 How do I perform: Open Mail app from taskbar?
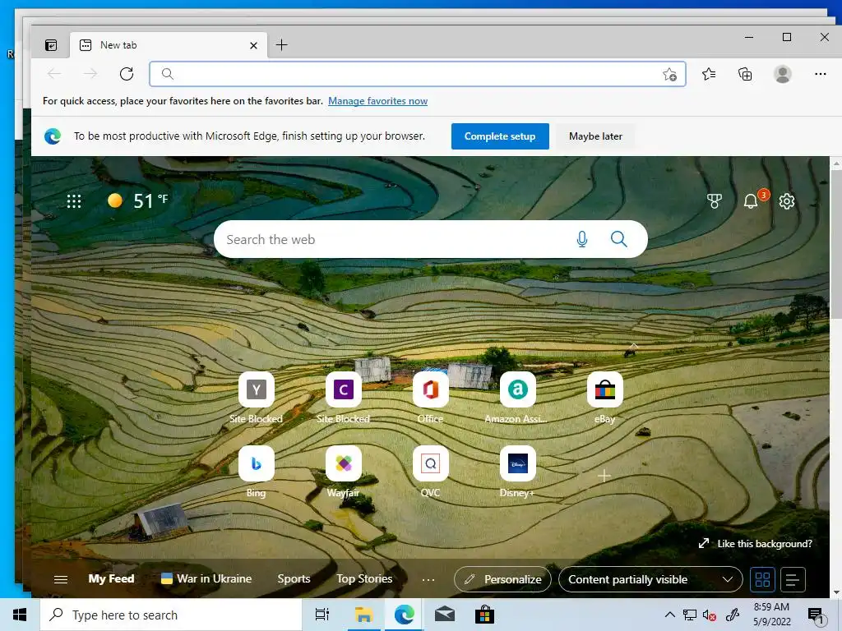(445, 615)
